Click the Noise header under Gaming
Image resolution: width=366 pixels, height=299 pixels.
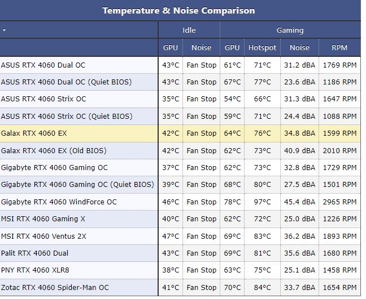point(299,48)
